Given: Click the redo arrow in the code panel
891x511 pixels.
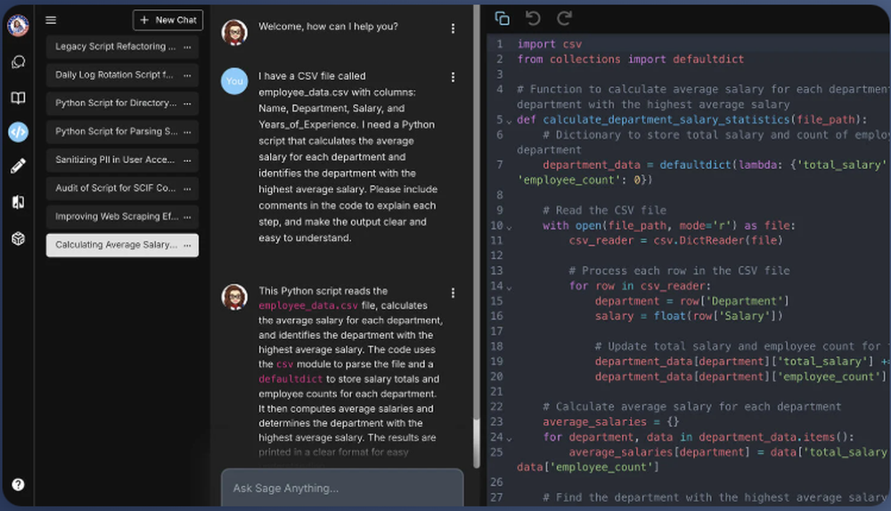Looking at the screenshot, I should [564, 19].
